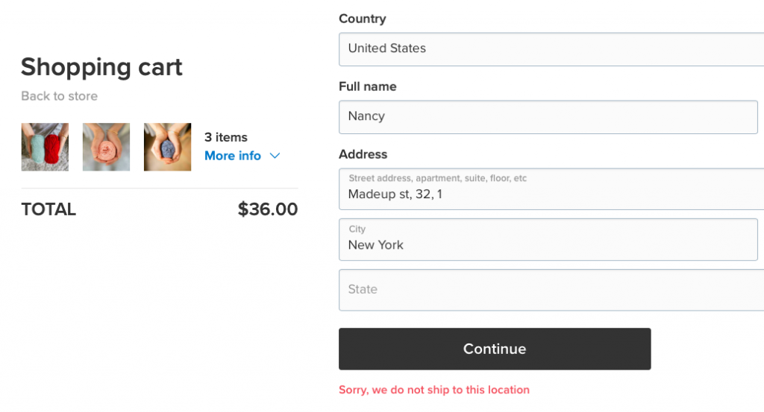764x412 pixels.
Task: Select the teal and red yarn thumbnail
Action: tap(45, 147)
